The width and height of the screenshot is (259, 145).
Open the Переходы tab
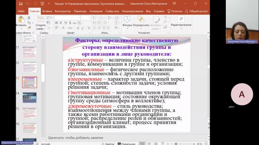(x=80, y=11)
